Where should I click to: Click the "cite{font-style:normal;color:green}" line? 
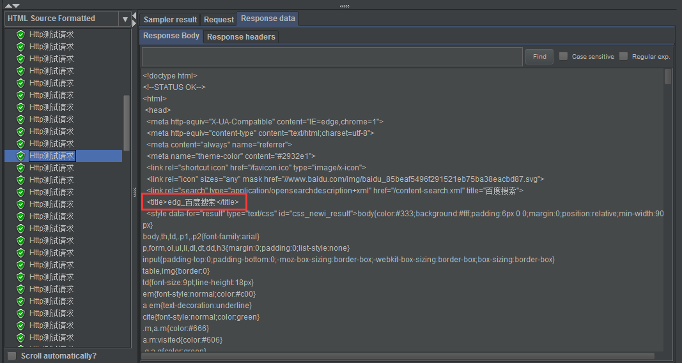pos(201,317)
